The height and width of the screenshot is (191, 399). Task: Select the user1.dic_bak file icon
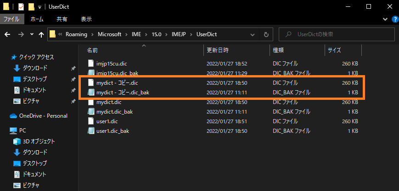click(91, 131)
